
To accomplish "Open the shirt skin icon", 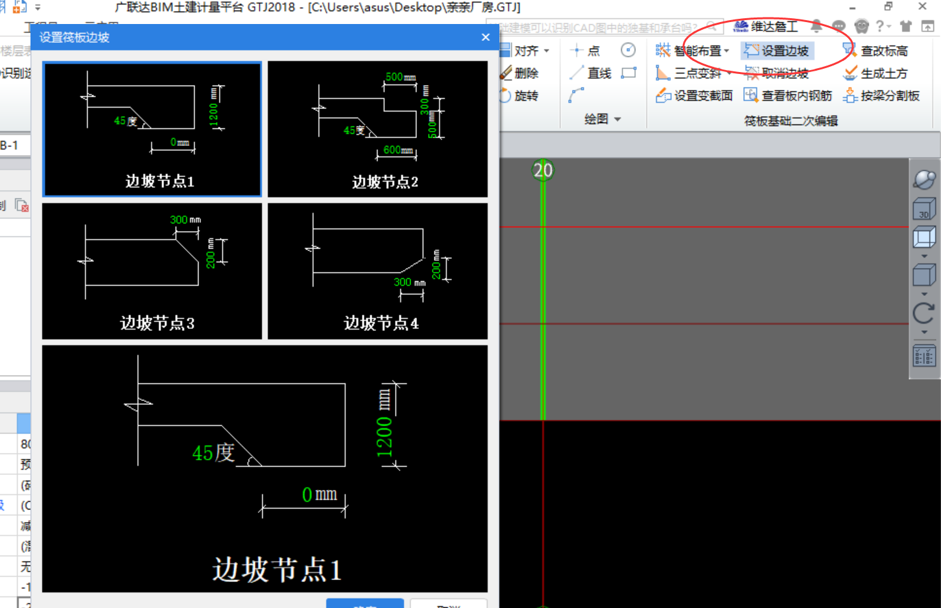I will click(906, 26).
